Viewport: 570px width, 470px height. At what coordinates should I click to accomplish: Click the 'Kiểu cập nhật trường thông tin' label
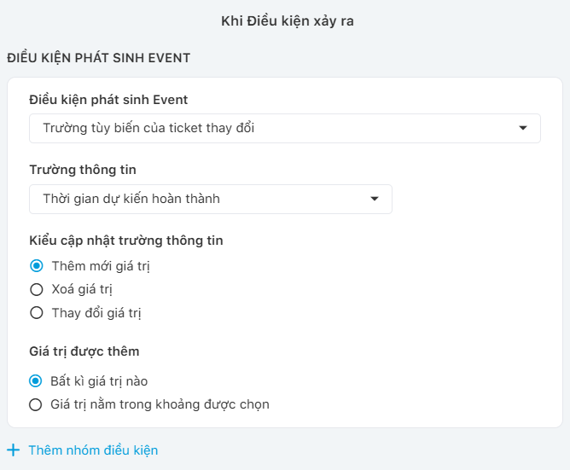coord(126,241)
